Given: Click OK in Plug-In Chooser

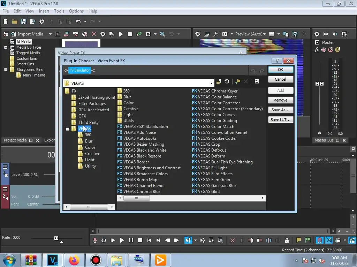Looking at the screenshot, I should [x=281, y=70].
